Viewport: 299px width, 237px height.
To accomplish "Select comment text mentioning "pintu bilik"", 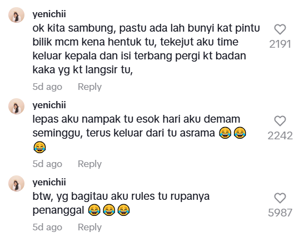I will (146, 49).
